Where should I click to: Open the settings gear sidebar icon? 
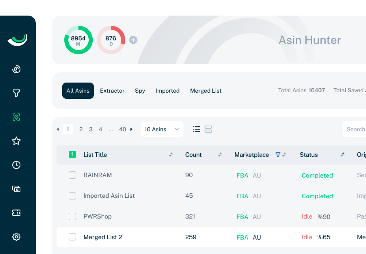tap(16, 237)
